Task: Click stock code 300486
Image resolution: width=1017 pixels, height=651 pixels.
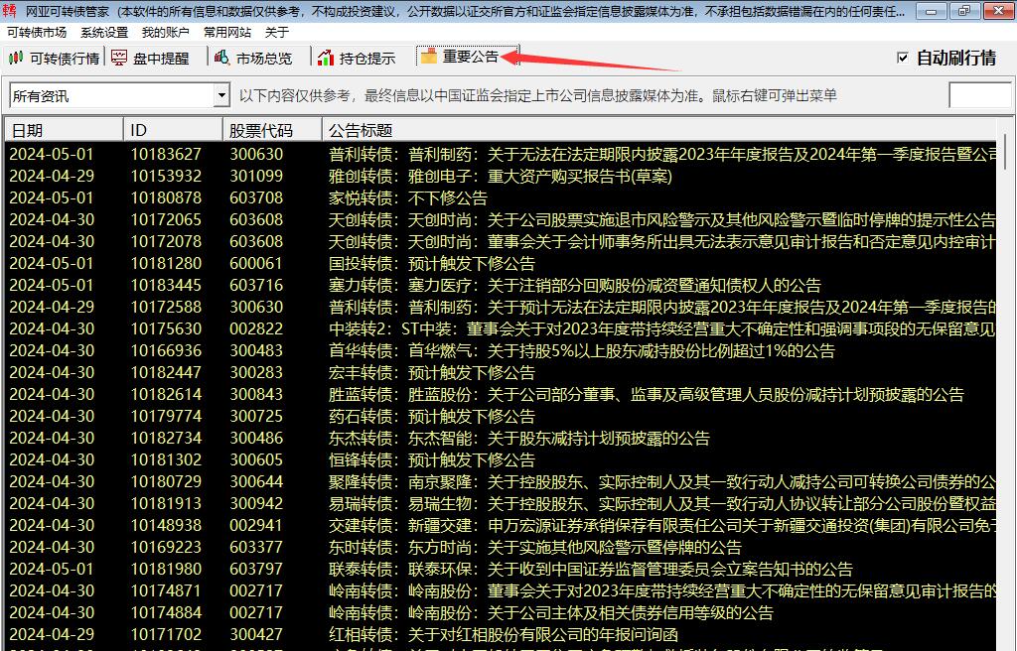Action: 256,439
